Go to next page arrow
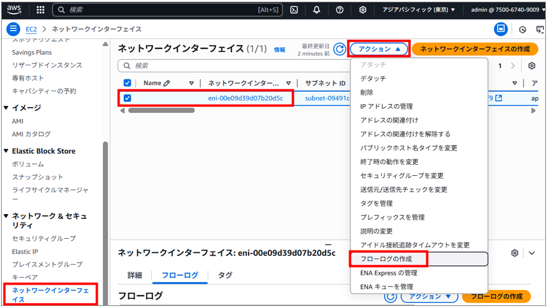547x307 pixels. coord(513,65)
